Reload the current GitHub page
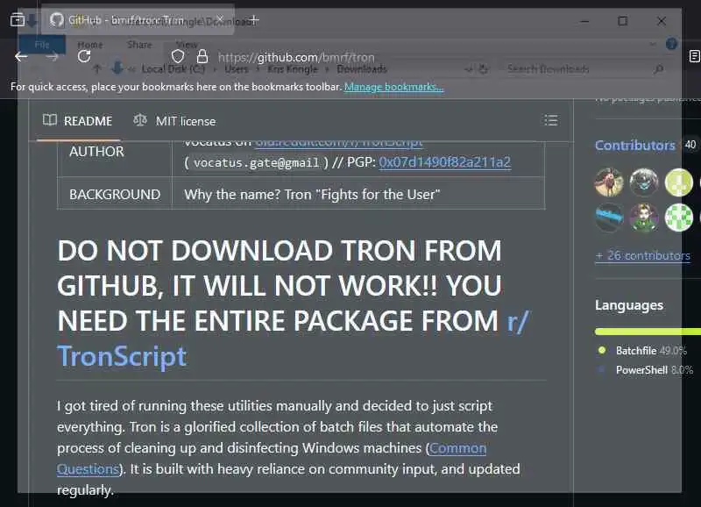The width and height of the screenshot is (701, 507). [x=84, y=57]
